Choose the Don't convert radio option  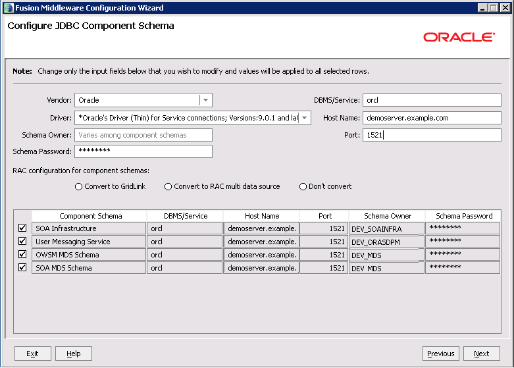(x=303, y=186)
